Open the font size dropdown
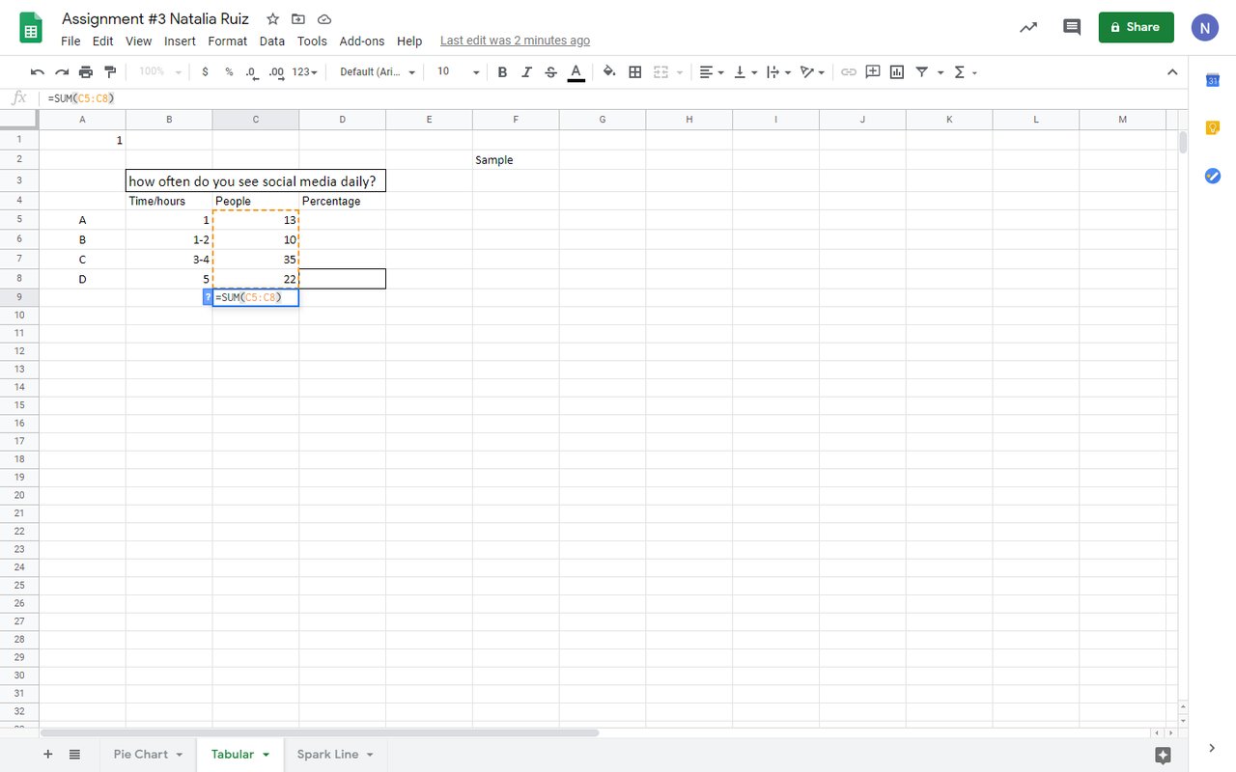Viewport: 1236px width, 772px height. click(x=458, y=72)
